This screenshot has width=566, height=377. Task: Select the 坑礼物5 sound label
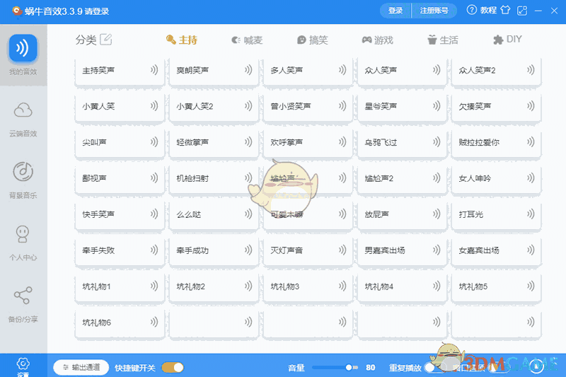(x=473, y=286)
